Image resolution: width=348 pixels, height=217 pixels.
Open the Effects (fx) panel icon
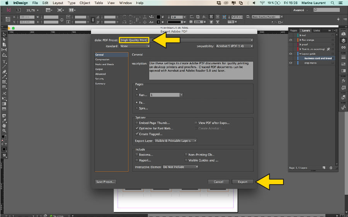[343, 81]
